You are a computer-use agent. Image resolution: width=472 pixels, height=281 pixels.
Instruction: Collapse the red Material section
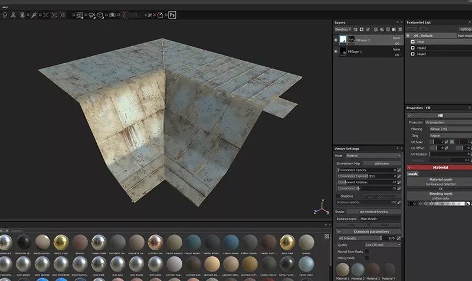click(x=409, y=168)
